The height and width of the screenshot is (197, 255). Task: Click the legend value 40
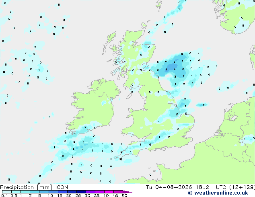(106, 195)
